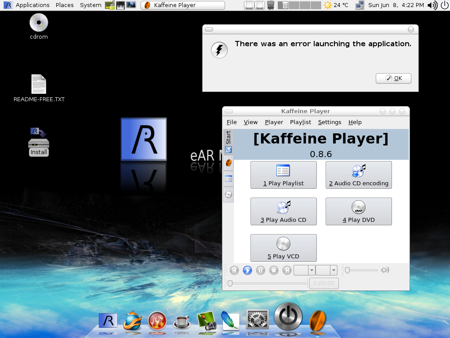Screen dimensions: 450x338
Task: Open the playlist tab in Kaffeine's sidebar
Action: (x=229, y=179)
